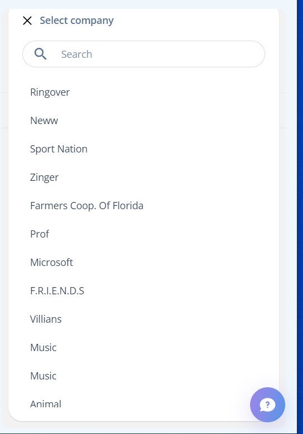Screen dimensions: 303x434
Task: Click the Search placeholder text
Action: coord(76,55)
